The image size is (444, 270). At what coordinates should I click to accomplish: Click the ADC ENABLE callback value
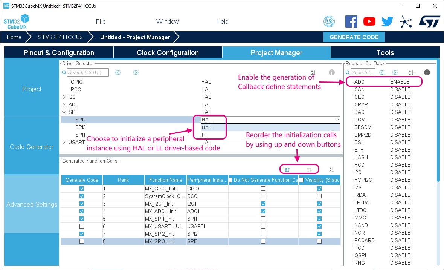400,82
